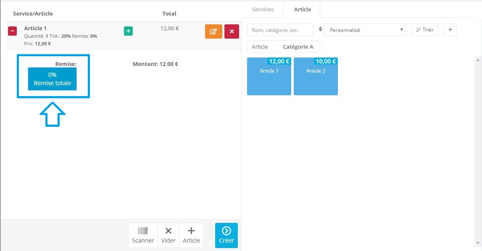Image resolution: width=482 pixels, height=251 pixels.
Task: Open the Personnalisé dropdown
Action: pos(365,30)
